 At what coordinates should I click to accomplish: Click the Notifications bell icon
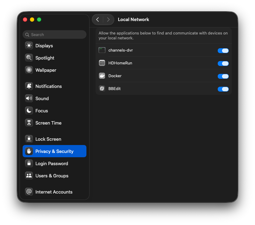click(29, 86)
